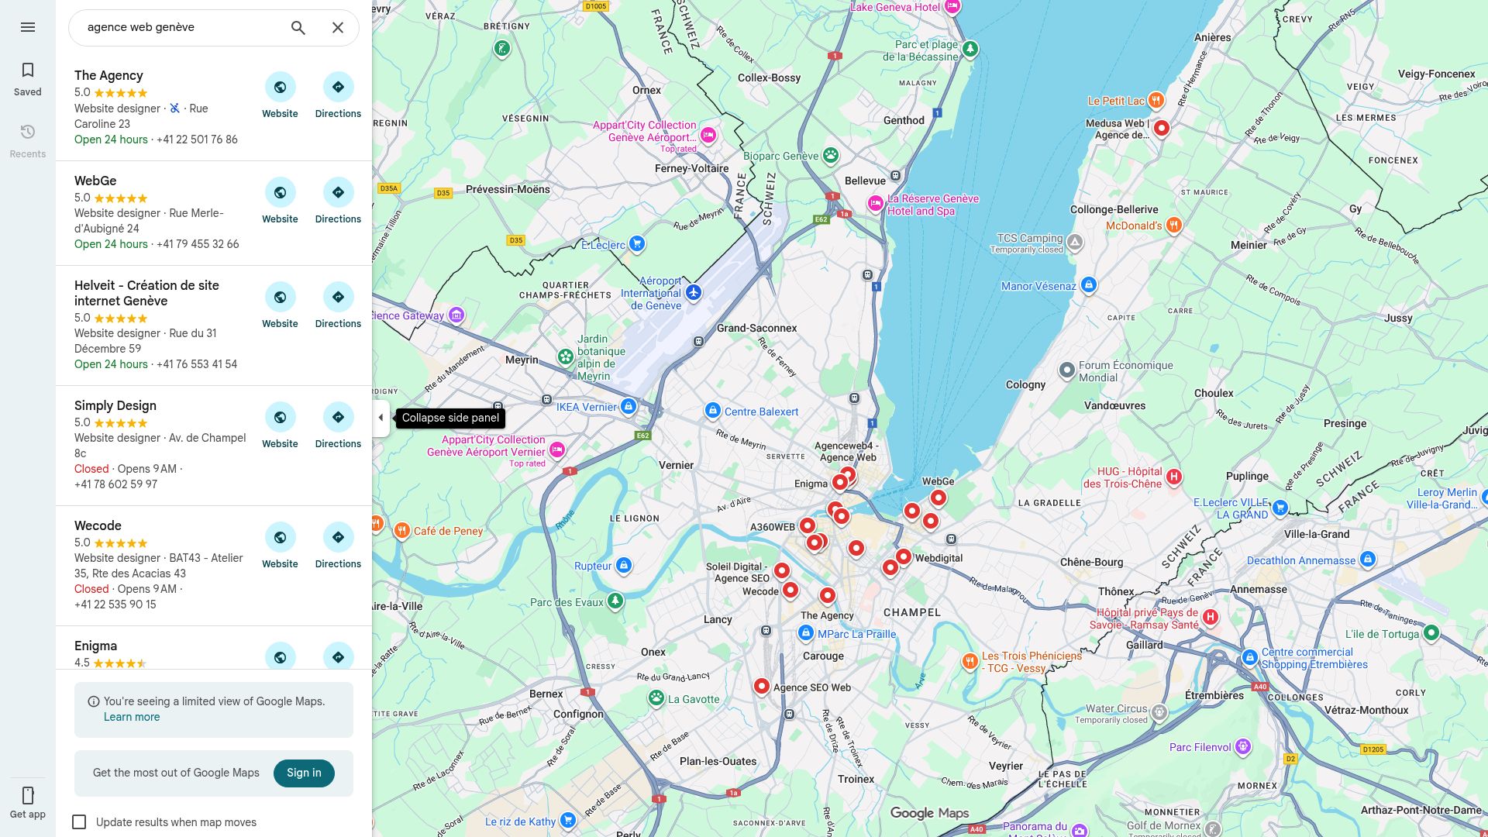Viewport: 1488px width, 837px height.
Task: Run the search using the magnifier icon
Action: click(x=298, y=27)
